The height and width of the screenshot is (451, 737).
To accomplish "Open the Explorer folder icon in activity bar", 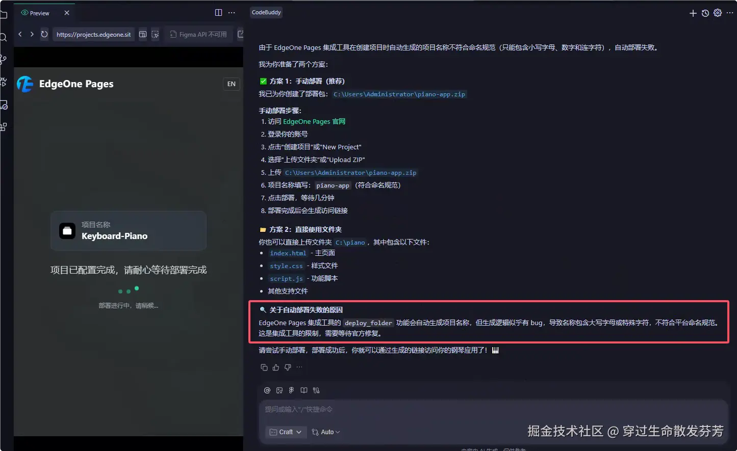I will (3, 14).
